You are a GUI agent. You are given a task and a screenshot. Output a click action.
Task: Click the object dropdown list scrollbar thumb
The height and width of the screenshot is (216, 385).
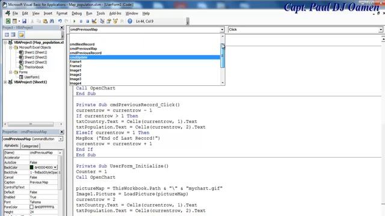(x=223, y=55)
